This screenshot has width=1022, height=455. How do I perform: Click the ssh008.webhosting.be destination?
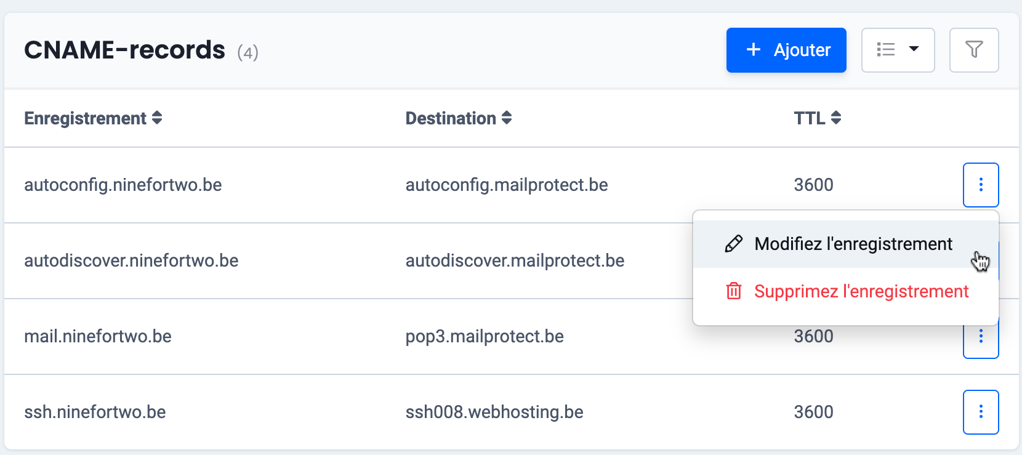point(494,412)
